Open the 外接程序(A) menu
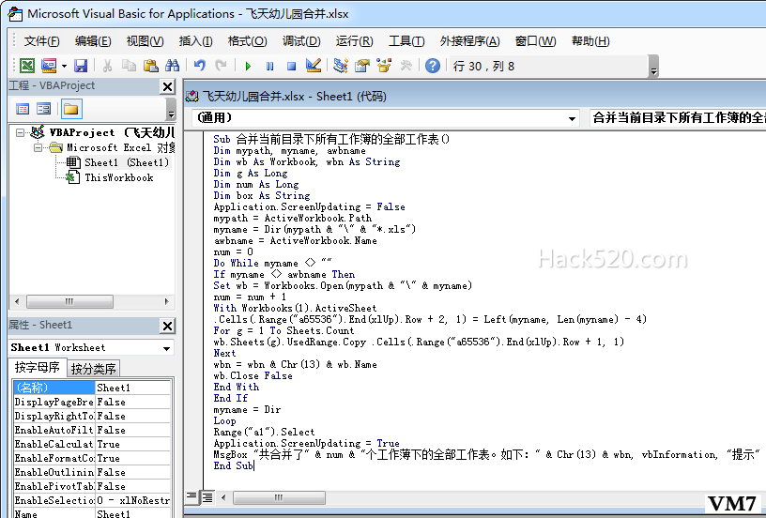 tap(469, 41)
